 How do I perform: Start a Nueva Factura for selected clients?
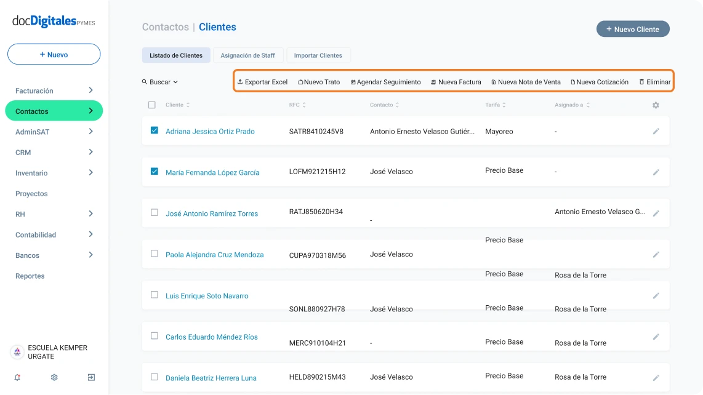pyautogui.click(x=456, y=82)
